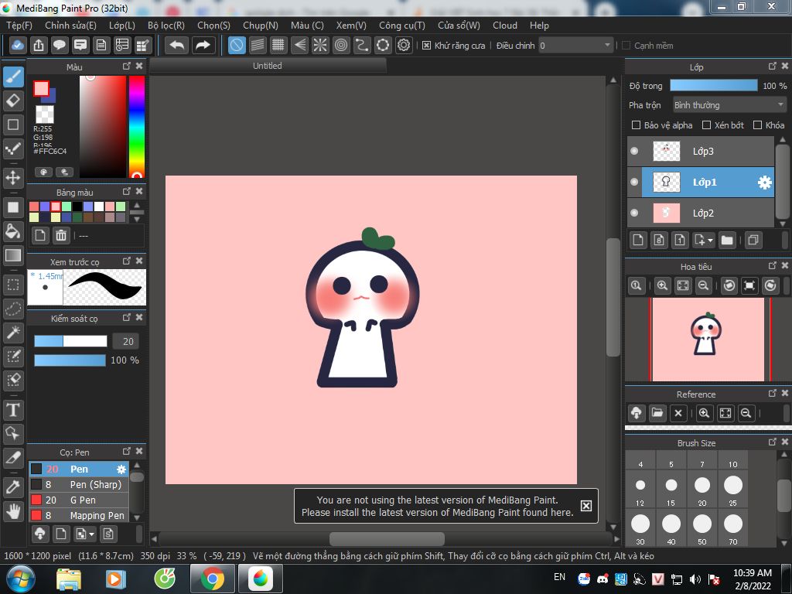Viewport: 792px width, 594px height.
Task: Toggle Khử răng cưa anti-aliasing checkbox
Action: click(x=426, y=46)
